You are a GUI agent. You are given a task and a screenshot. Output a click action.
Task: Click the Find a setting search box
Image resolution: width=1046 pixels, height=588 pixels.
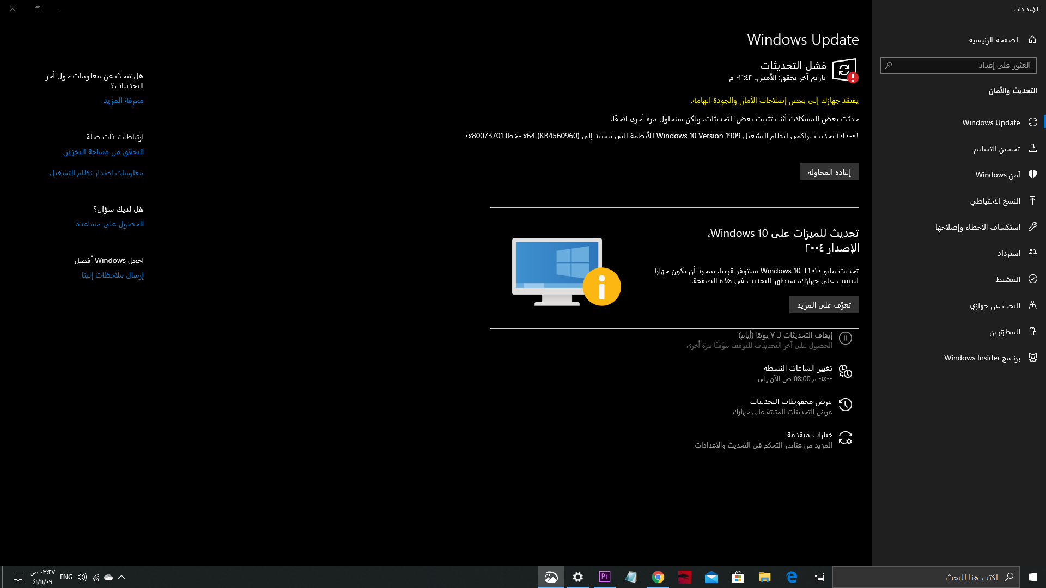[x=959, y=65]
